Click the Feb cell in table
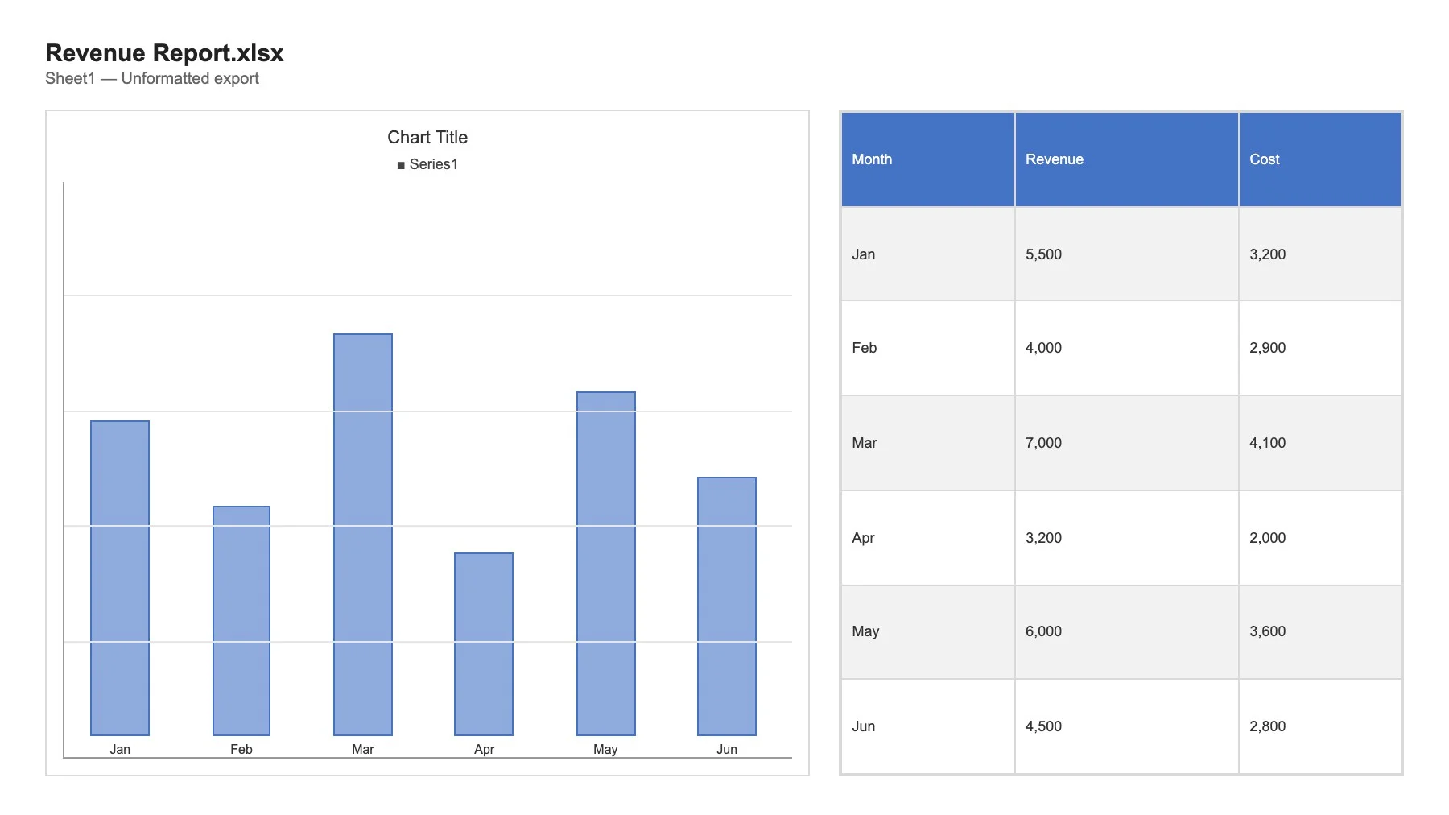Screen dimensions: 1449x815 pyautogui.click(x=928, y=348)
